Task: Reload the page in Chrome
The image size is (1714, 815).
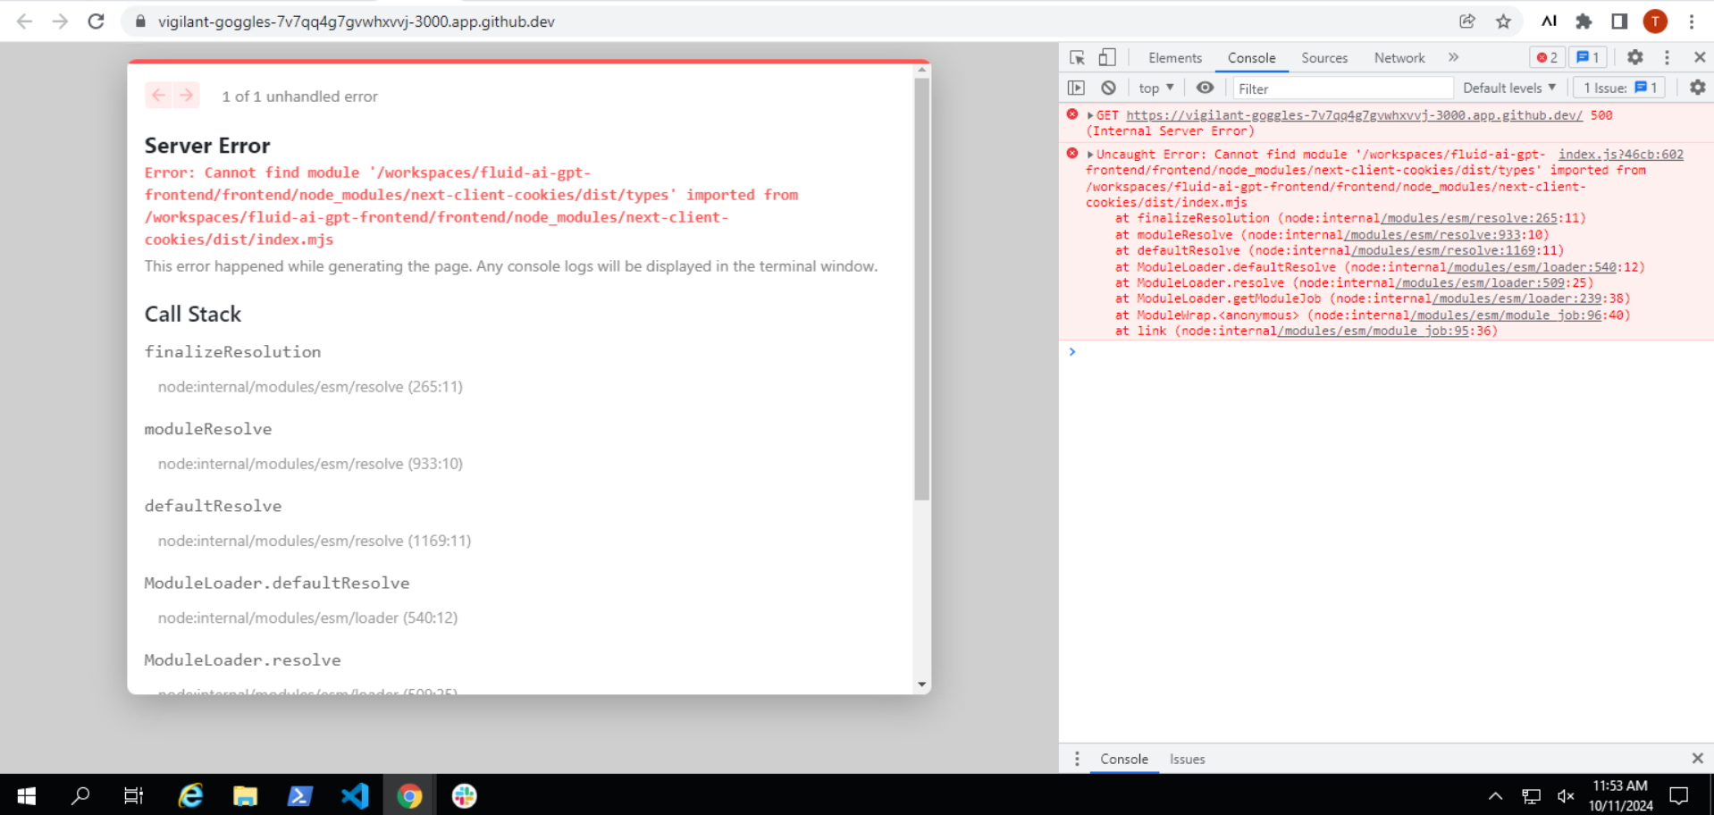Action: click(97, 21)
